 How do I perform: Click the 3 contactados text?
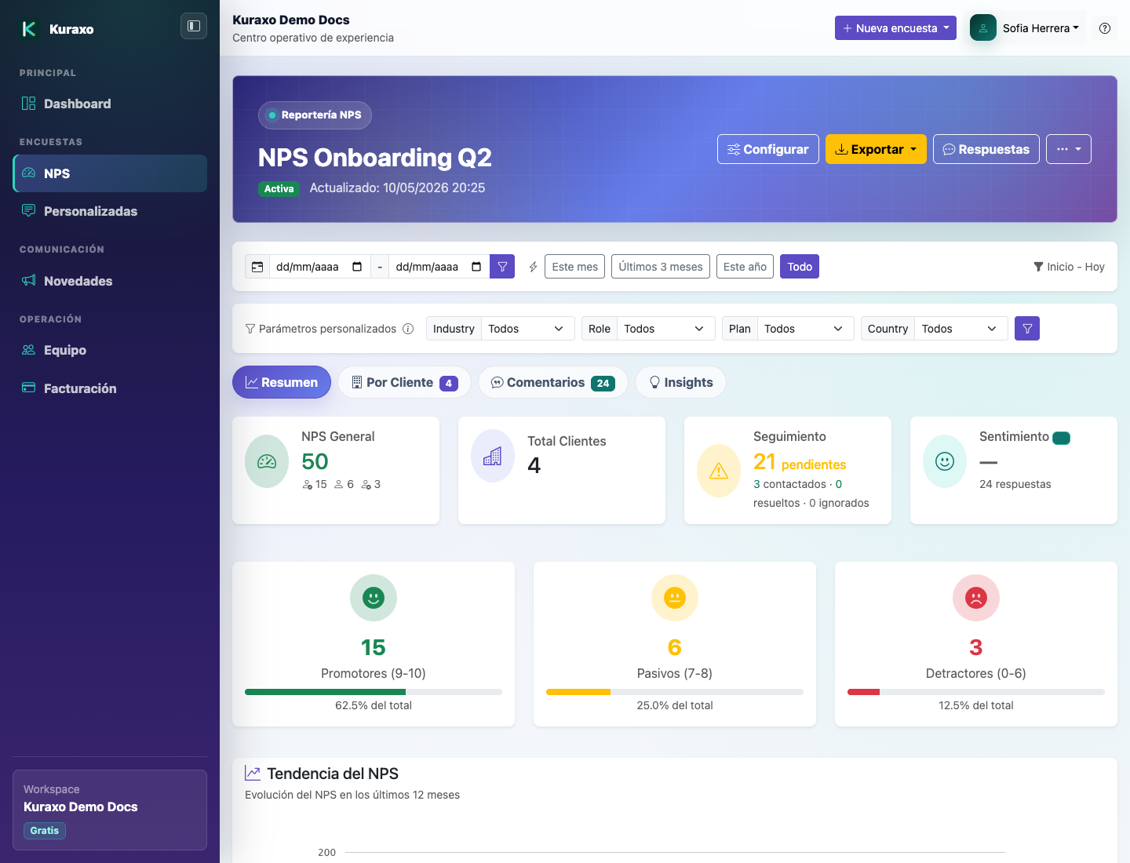789,484
